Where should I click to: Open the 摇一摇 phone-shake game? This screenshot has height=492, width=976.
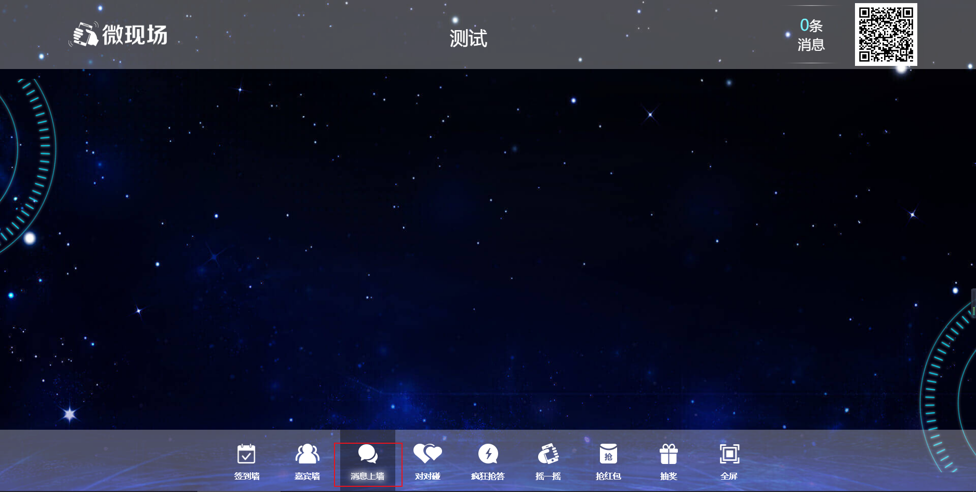pyautogui.click(x=548, y=461)
